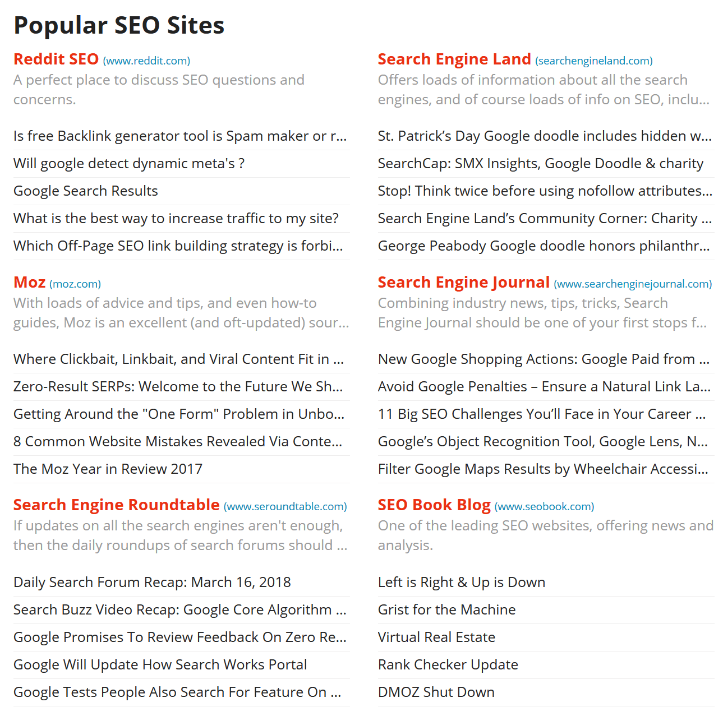Open 'Left is Right & Up is Down' post

[x=462, y=582]
